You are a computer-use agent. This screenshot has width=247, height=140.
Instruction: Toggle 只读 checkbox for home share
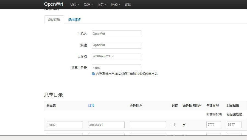(x=173, y=125)
